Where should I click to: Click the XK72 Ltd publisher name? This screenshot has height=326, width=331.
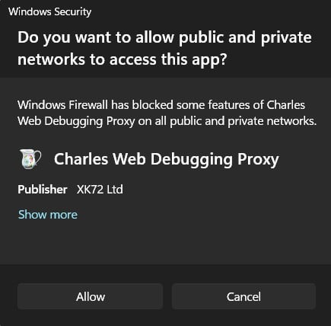pyautogui.click(x=100, y=190)
